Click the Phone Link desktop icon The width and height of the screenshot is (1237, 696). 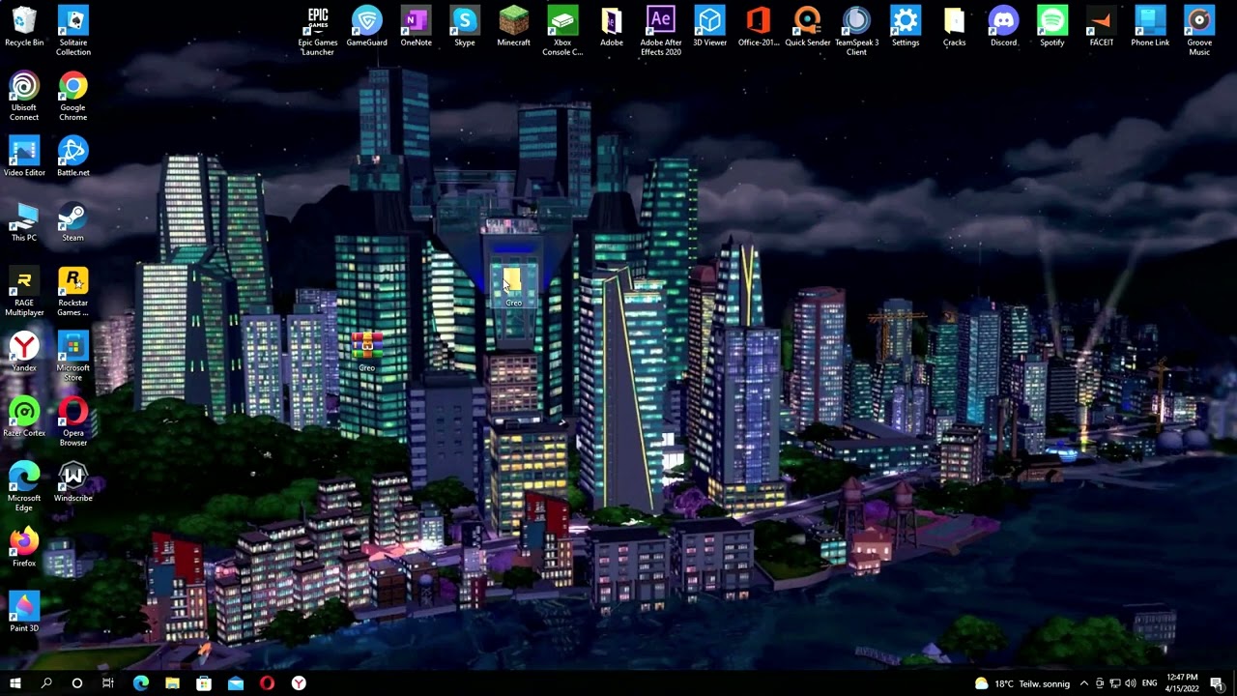tap(1150, 27)
